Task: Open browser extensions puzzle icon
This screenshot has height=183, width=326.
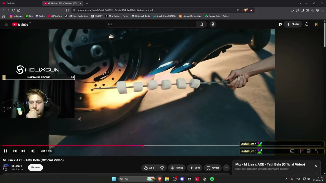Action: tap(292, 10)
